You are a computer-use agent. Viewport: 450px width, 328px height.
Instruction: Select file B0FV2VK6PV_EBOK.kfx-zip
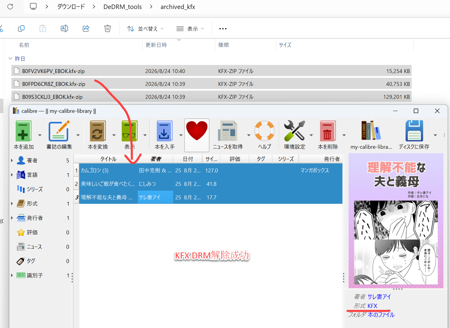pos(212,71)
